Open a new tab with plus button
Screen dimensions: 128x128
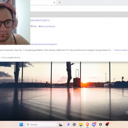pos(60,3)
